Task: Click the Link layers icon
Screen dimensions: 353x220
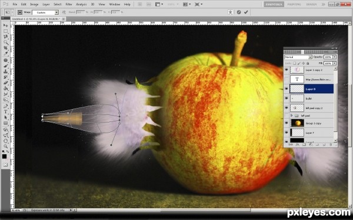Action: (291, 145)
